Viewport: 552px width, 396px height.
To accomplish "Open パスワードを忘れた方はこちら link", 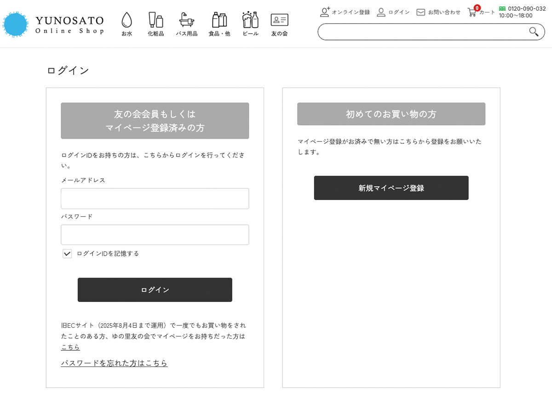I will click(x=115, y=363).
